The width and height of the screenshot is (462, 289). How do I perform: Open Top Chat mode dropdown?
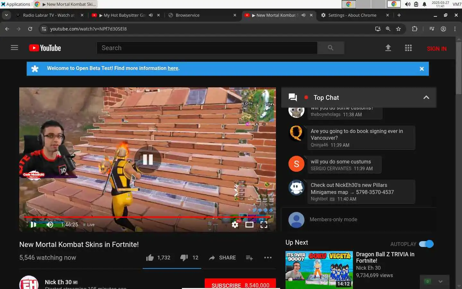tap(326, 98)
